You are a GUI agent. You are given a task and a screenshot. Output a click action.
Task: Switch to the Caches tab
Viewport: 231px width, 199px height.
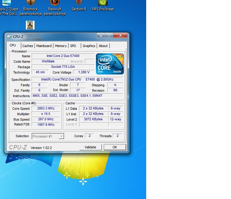(x=28, y=46)
